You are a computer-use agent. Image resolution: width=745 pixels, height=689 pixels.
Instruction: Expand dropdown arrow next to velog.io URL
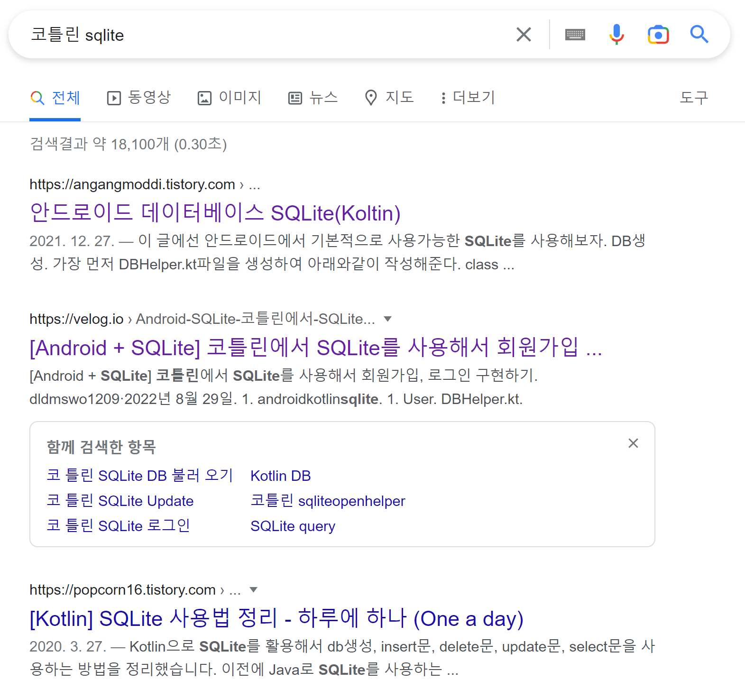[387, 319]
